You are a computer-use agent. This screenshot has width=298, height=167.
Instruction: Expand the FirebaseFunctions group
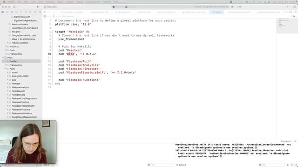7,109
